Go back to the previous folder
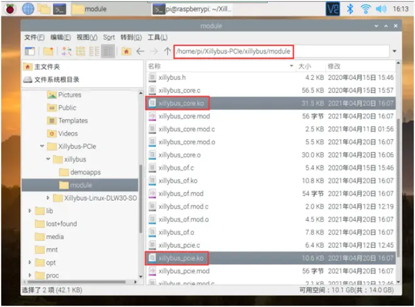Viewport: 415px width, 307px height. pyautogui.click(x=140, y=51)
